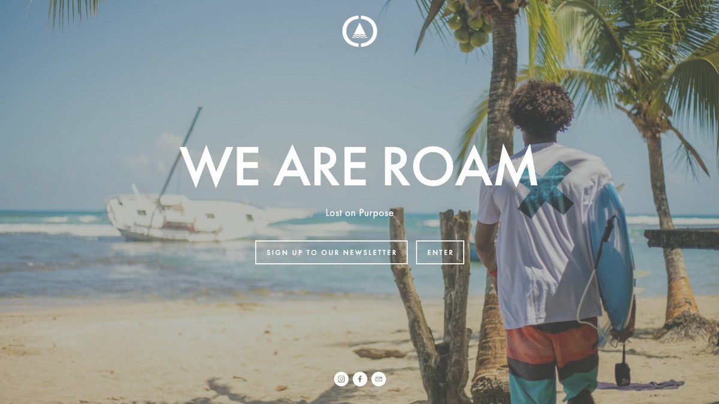Click the sailboat's tilted mast
This screenshot has height=404, width=719.
point(180,152)
